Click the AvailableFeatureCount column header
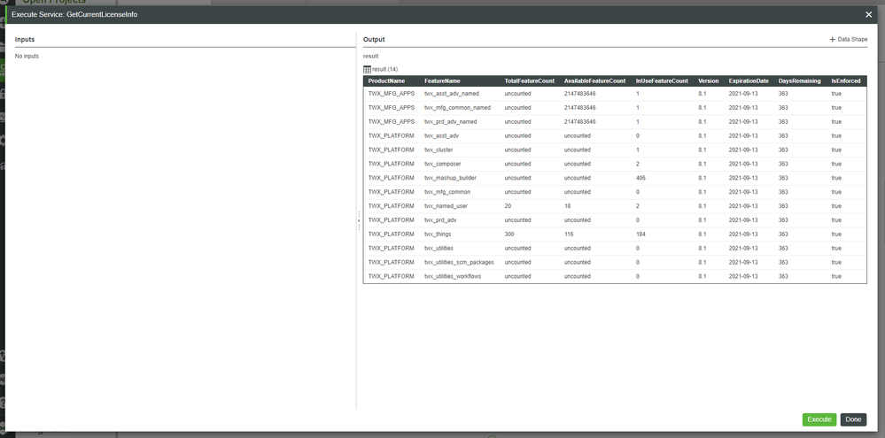The image size is (885, 438). pos(594,81)
